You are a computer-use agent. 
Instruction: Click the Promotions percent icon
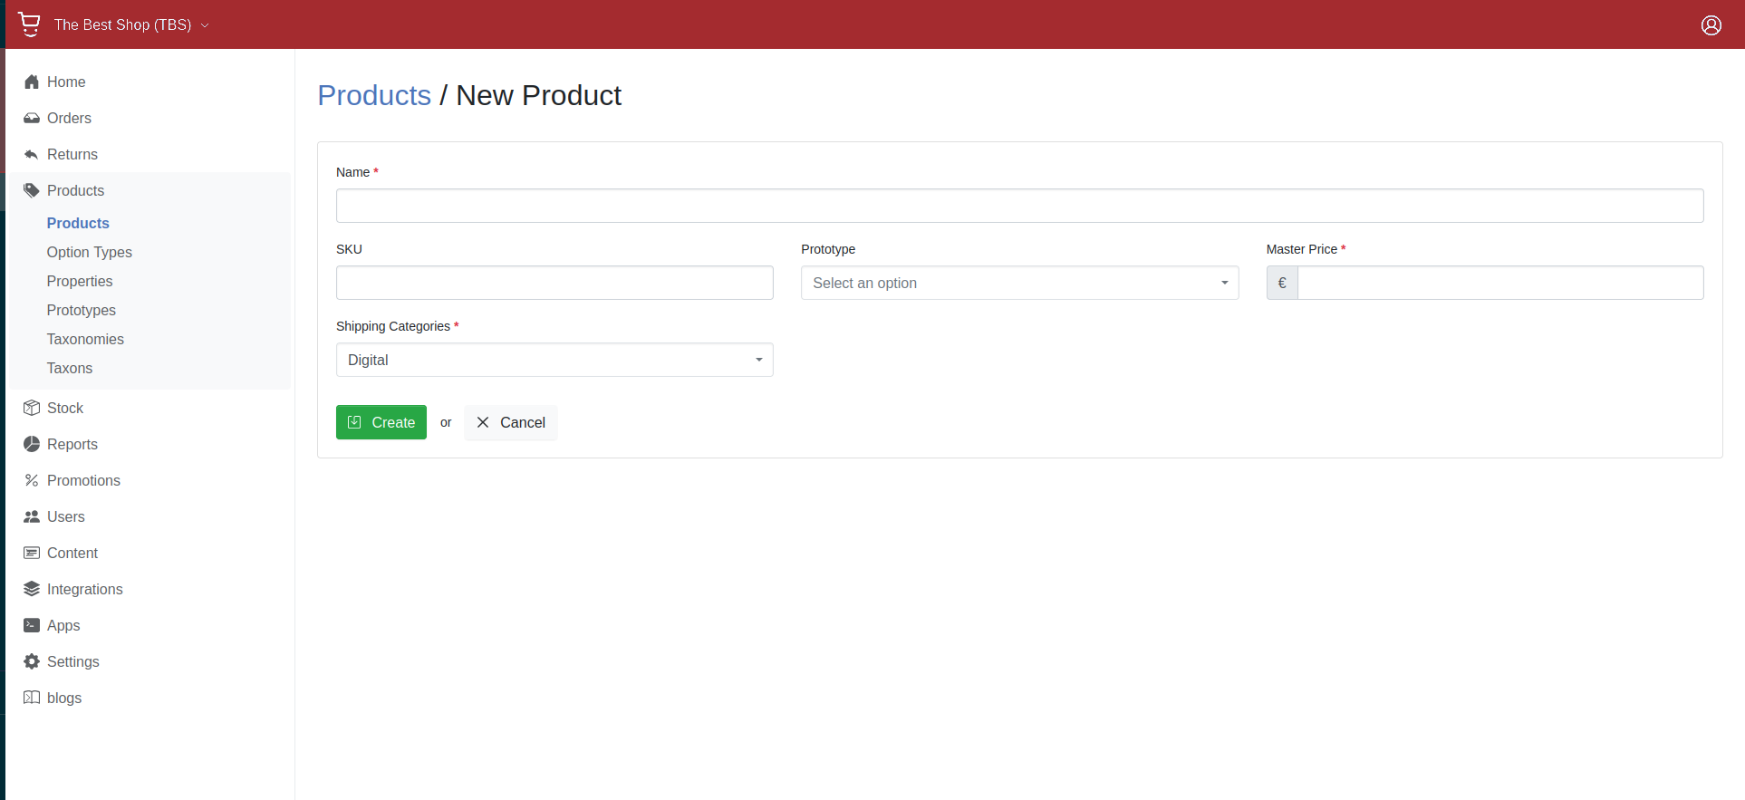tap(32, 481)
